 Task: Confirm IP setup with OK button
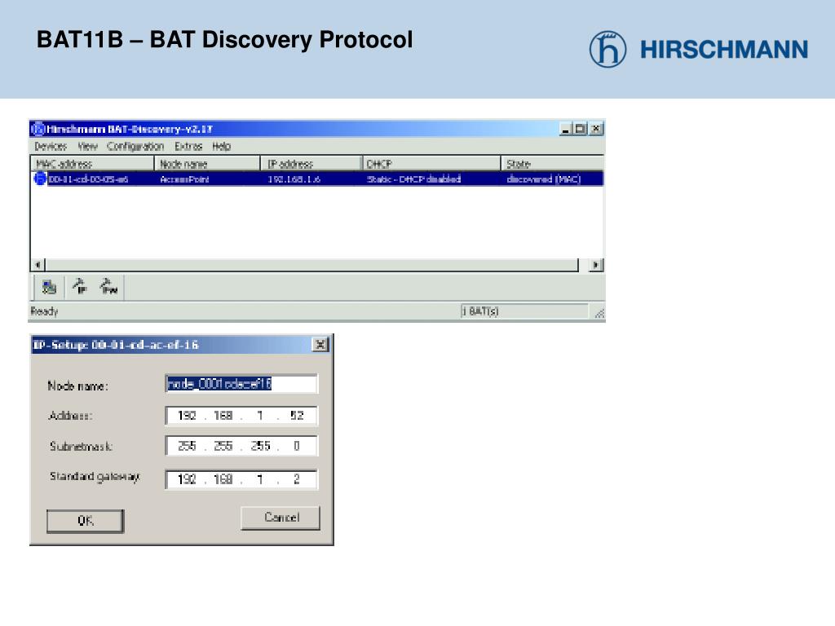coord(85,521)
